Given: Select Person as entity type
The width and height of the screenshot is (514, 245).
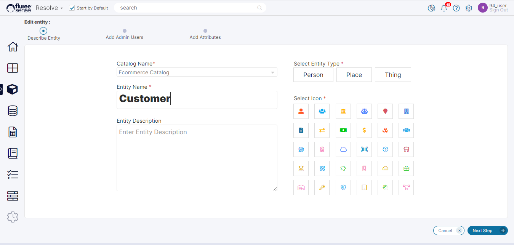Looking at the screenshot, I should point(313,75).
